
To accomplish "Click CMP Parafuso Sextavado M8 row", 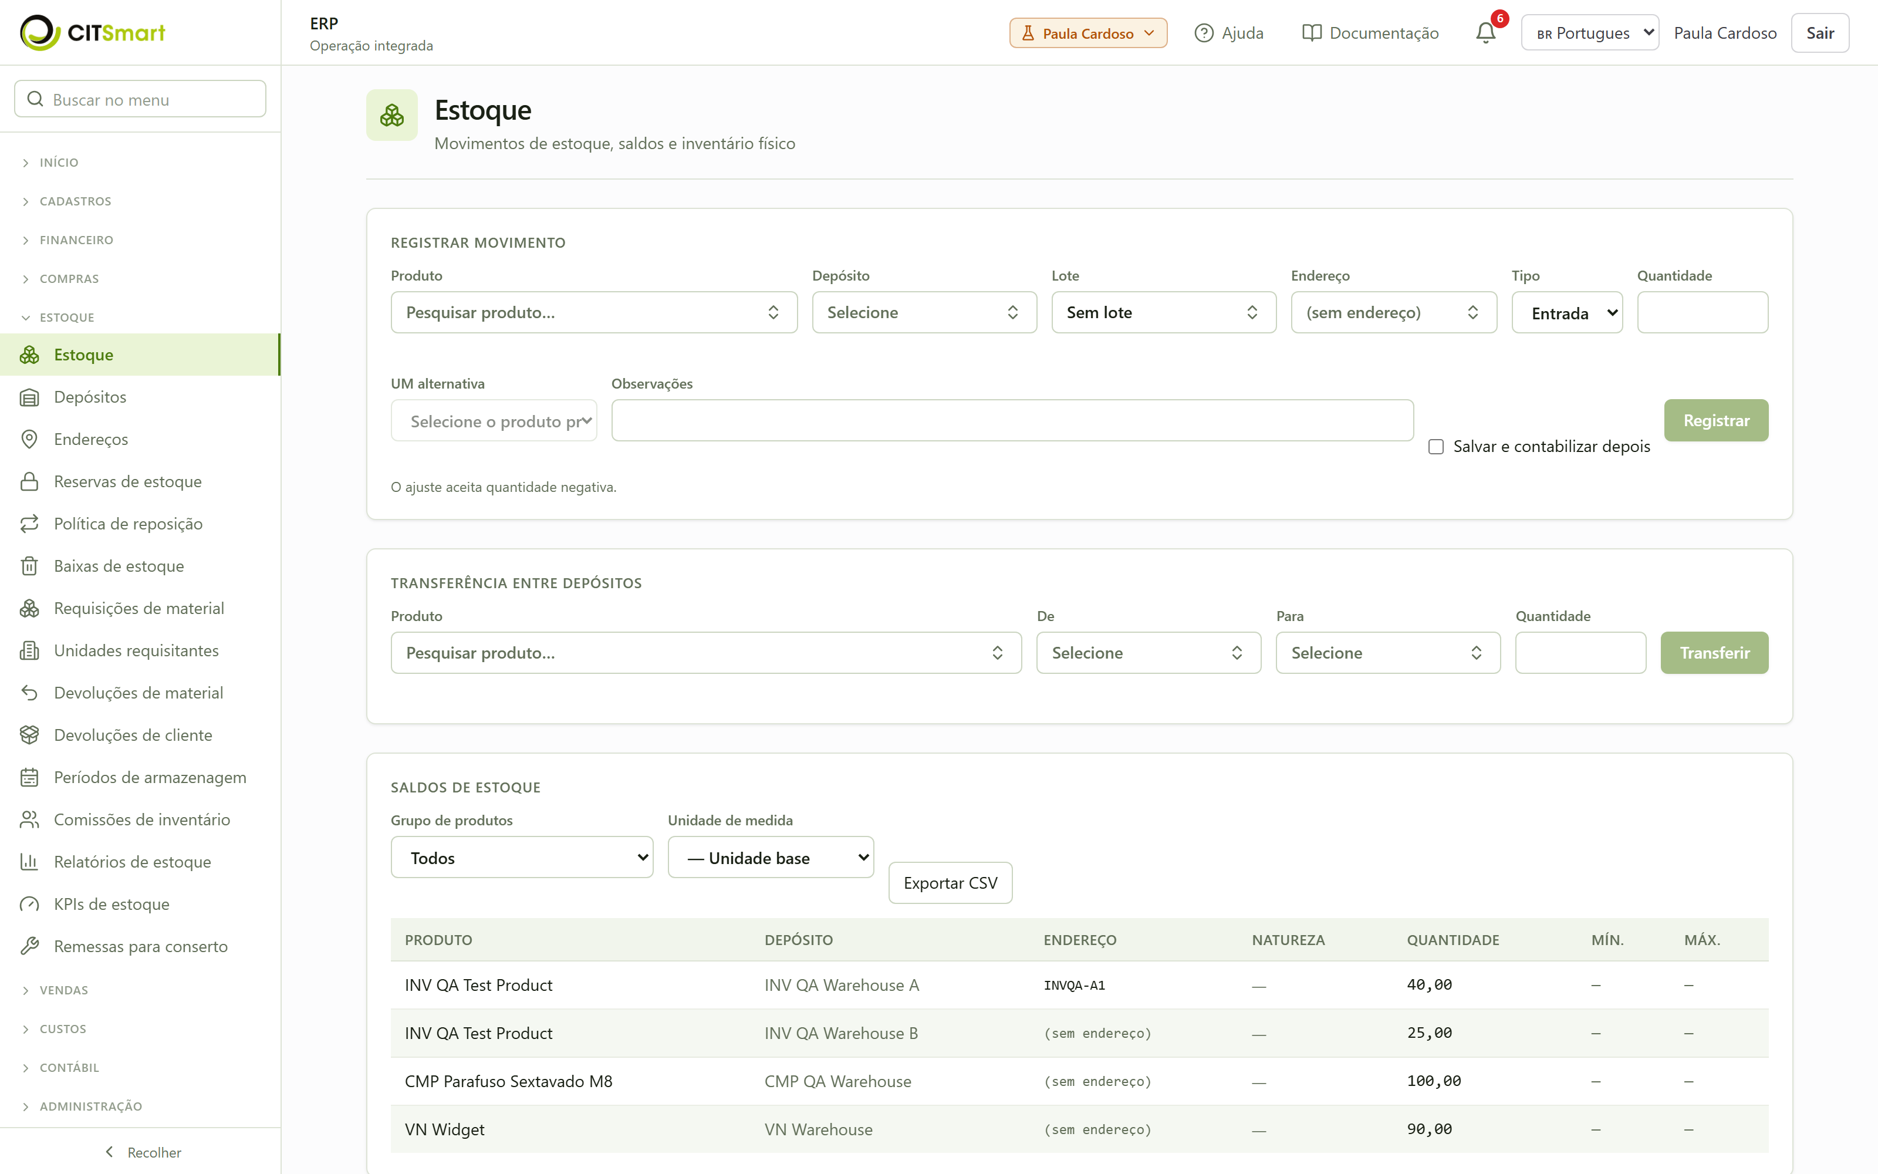I will [x=1079, y=1082].
